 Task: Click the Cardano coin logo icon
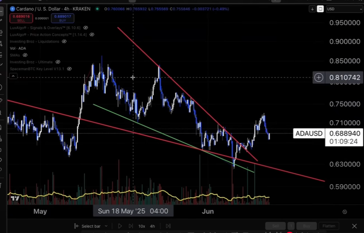(x=12, y=9)
